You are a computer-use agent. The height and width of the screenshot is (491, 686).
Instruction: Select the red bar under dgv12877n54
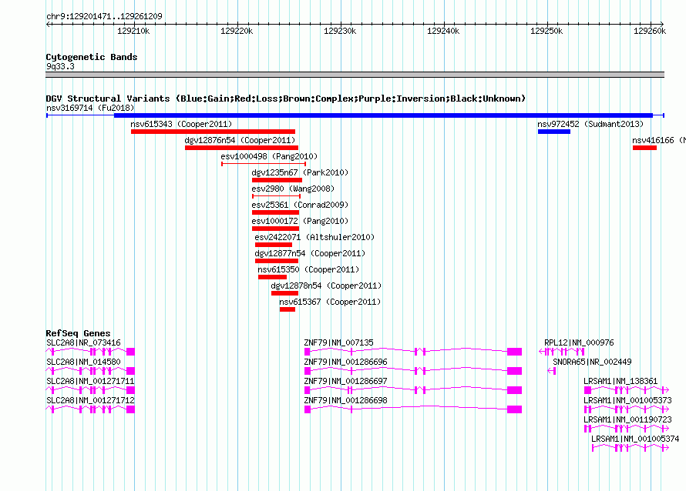click(277, 261)
